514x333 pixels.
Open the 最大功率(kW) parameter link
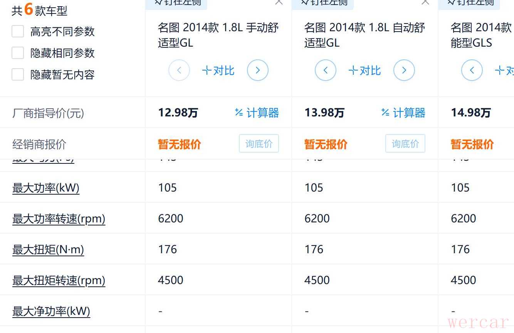click(46, 188)
